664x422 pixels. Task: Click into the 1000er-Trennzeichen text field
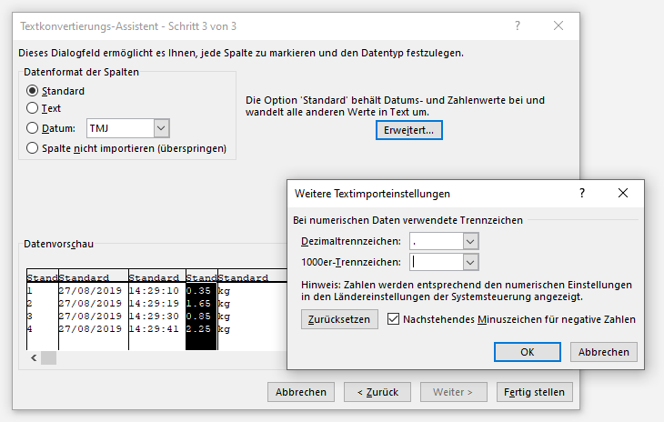pos(437,263)
